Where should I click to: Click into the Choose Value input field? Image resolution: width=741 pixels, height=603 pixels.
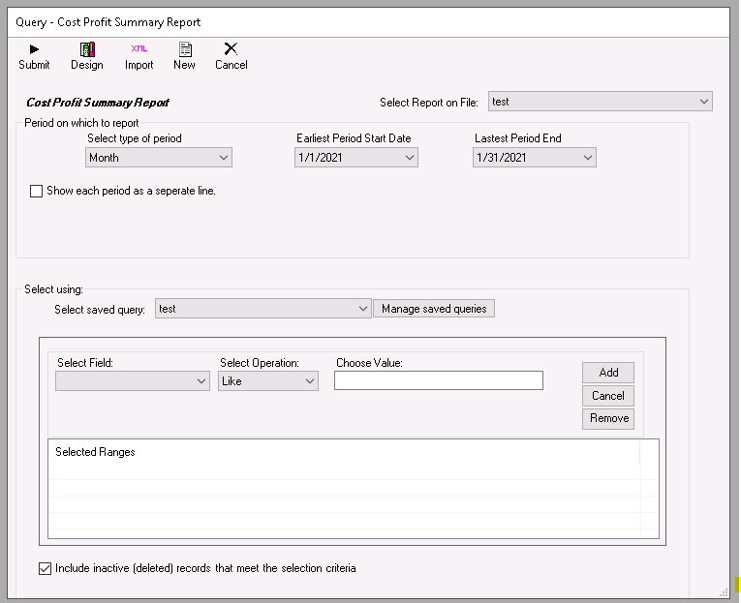point(439,380)
